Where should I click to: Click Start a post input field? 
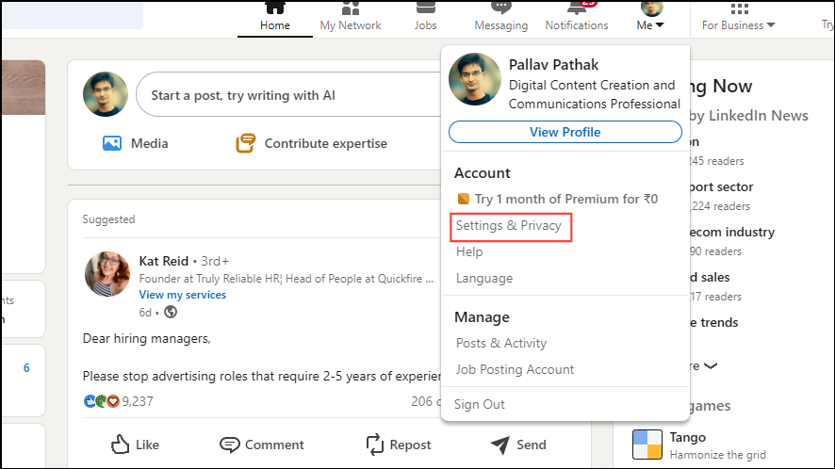point(290,95)
